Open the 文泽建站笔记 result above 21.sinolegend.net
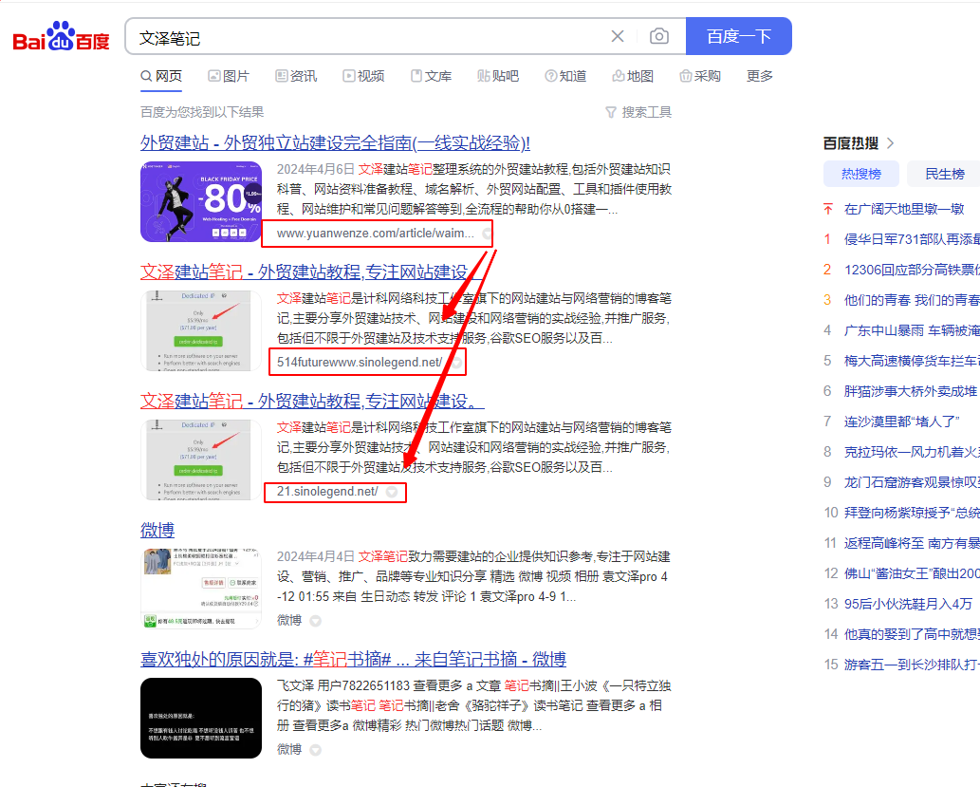Image resolution: width=980 pixels, height=787 pixels. 311,401
